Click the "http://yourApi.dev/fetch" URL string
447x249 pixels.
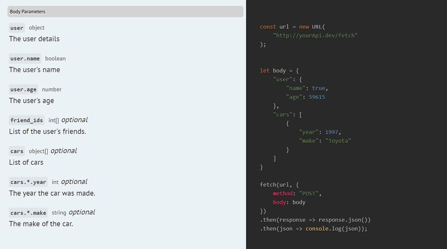point(315,35)
